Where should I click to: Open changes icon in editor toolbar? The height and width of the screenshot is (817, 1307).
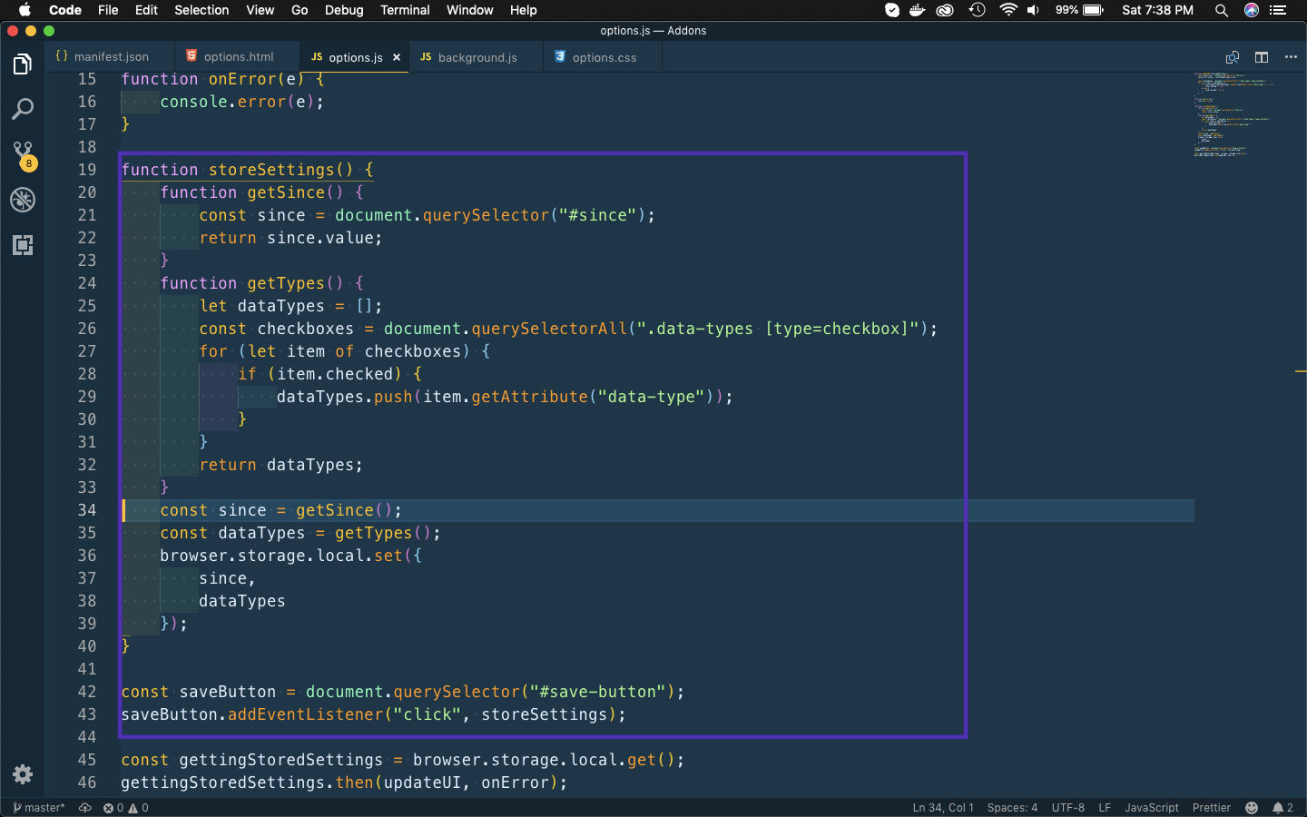(1233, 57)
